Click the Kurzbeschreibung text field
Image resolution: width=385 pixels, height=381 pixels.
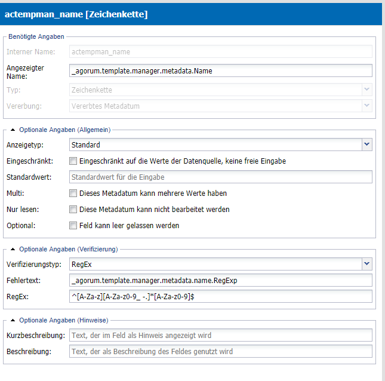tap(220, 335)
